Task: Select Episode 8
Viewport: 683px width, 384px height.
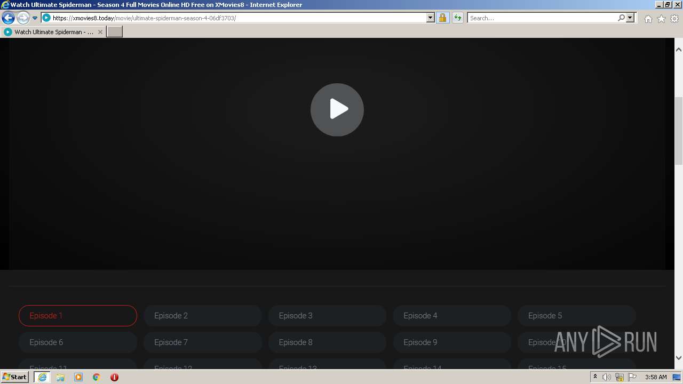Action: point(327,342)
